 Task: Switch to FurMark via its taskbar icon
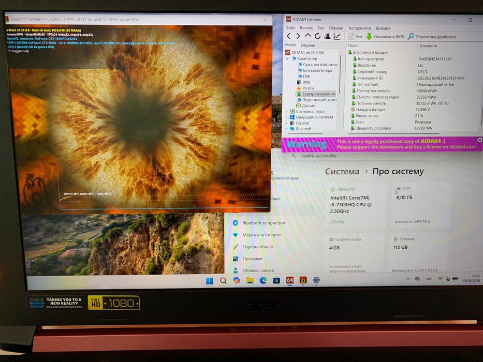tap(303, 280)
